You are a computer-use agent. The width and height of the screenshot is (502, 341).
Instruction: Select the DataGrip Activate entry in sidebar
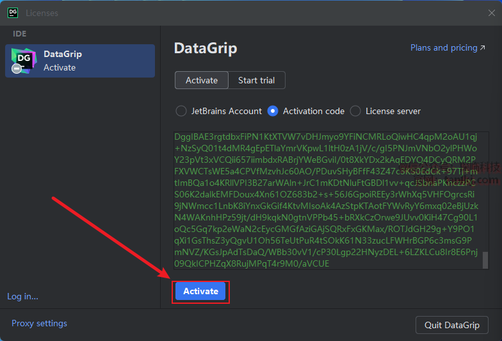pos(80,61)
